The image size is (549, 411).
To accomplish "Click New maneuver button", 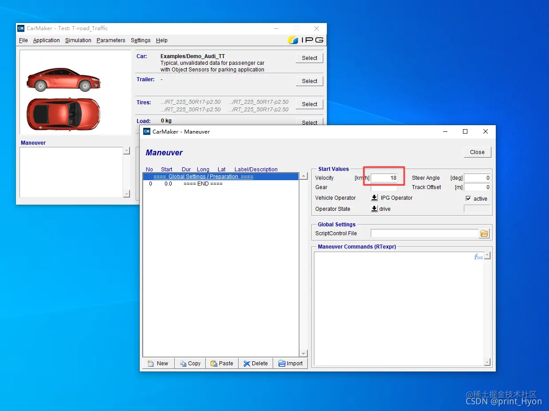I will click(x=158, y=363).
